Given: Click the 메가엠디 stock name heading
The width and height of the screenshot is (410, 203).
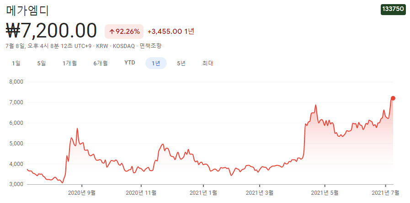Looking at the screenshot, I should (x=27, y=11).
